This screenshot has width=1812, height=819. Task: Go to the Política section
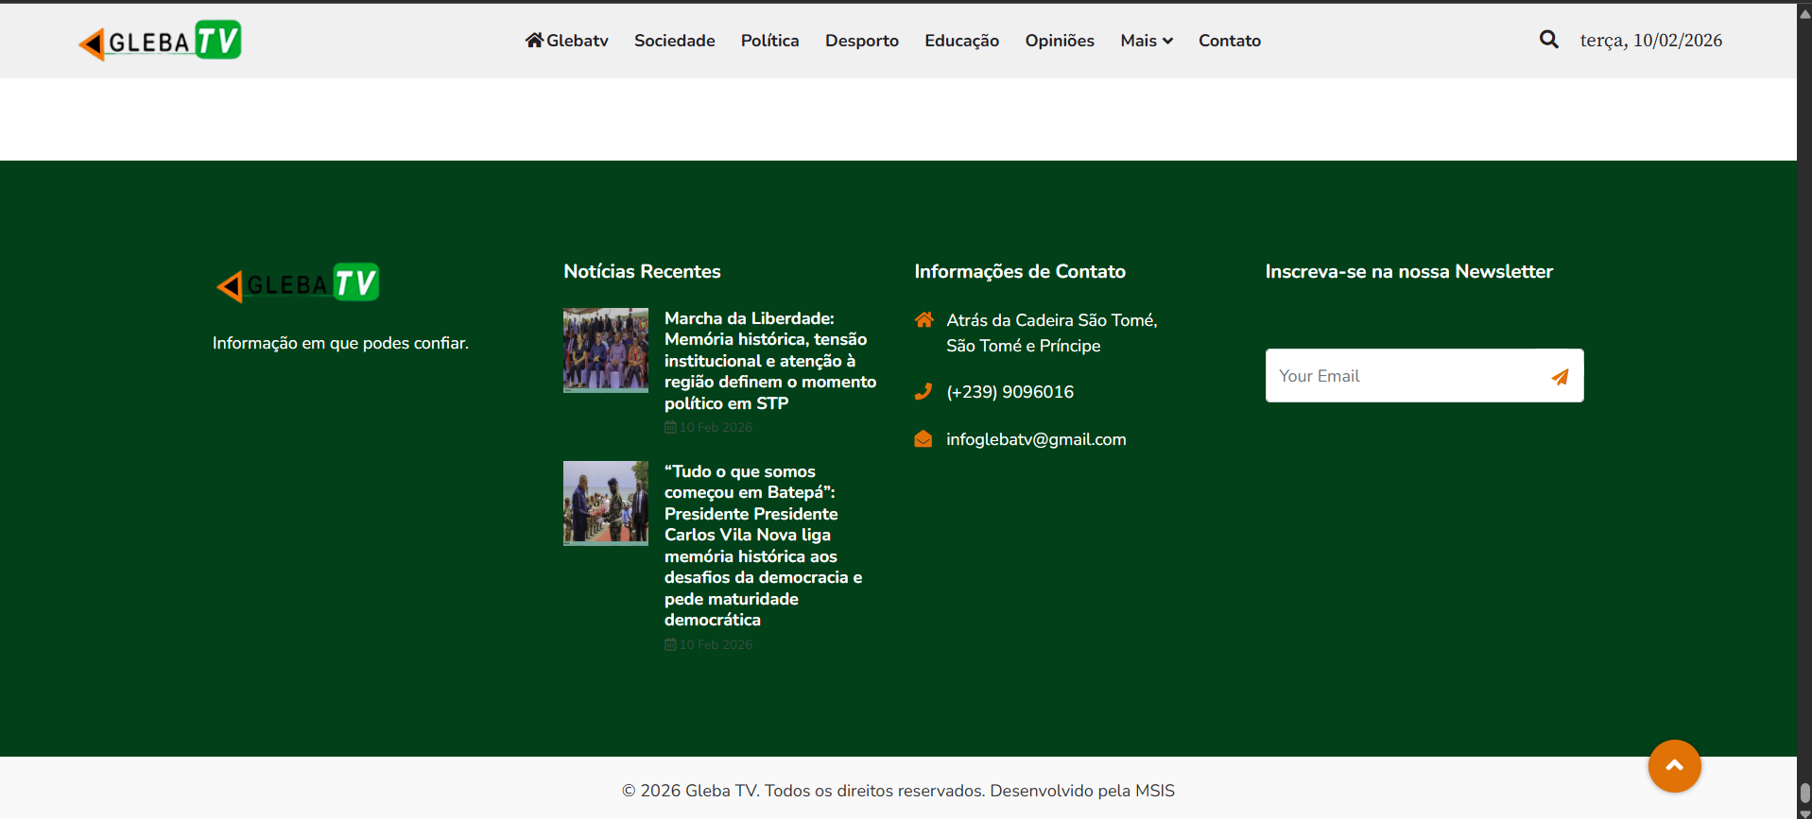(769, 41)
